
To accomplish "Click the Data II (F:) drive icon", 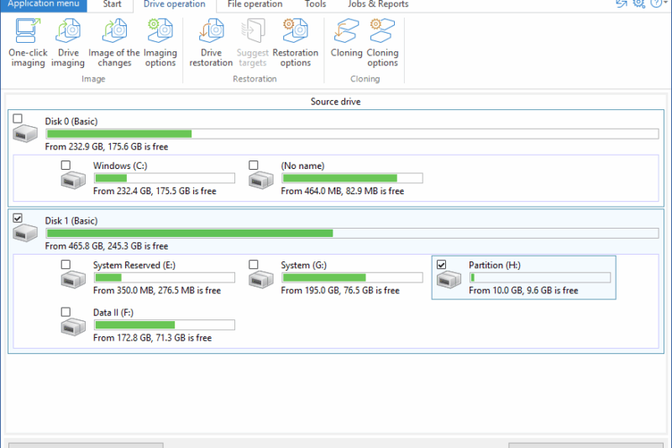I will click(73, 327).
